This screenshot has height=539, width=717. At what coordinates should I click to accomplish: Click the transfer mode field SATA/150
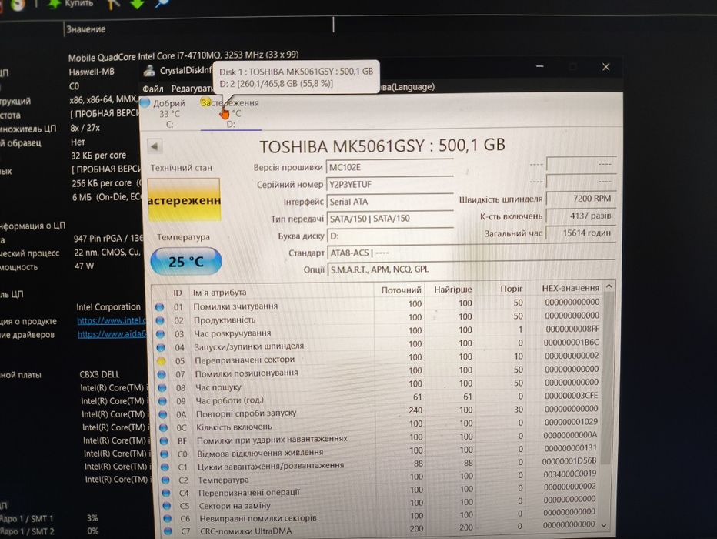coord(389,219)
